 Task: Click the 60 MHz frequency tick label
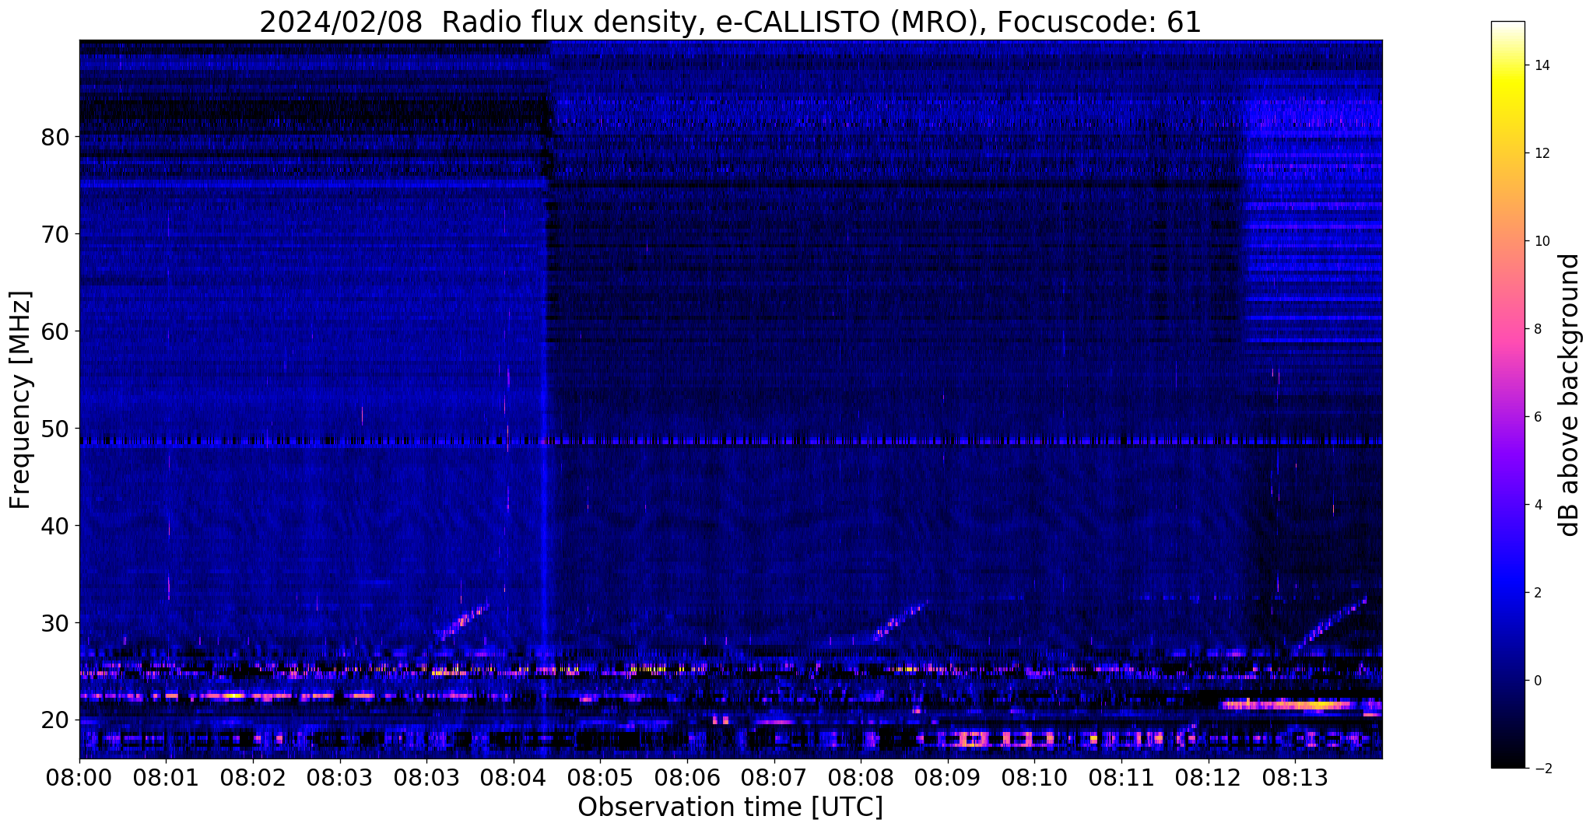(55, 331)
